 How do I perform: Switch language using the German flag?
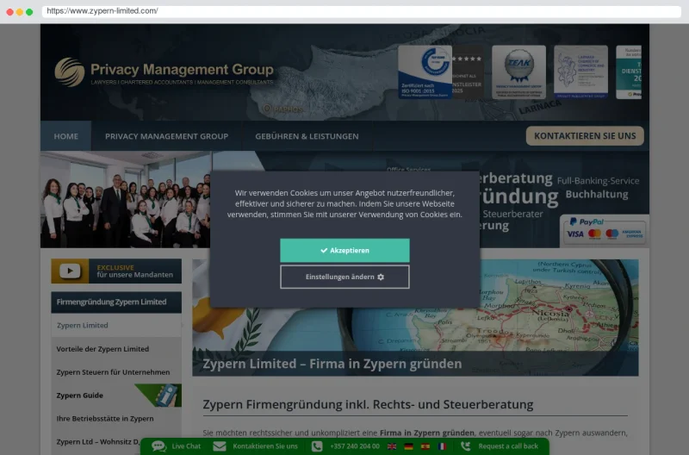(408, 446)
